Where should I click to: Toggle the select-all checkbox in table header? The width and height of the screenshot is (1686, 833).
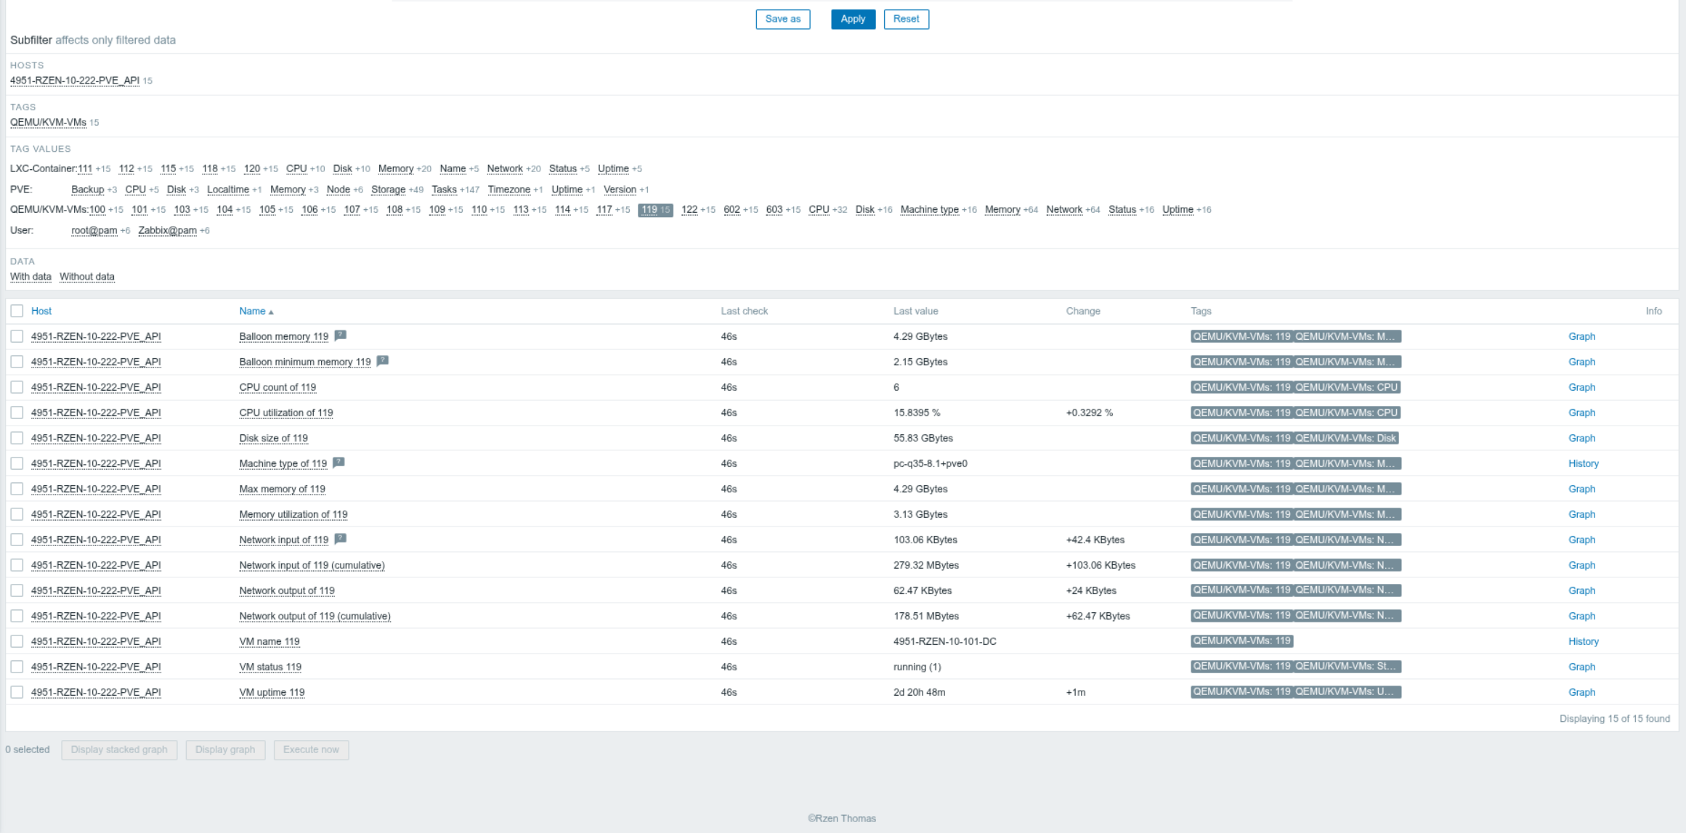pos(17,311)
